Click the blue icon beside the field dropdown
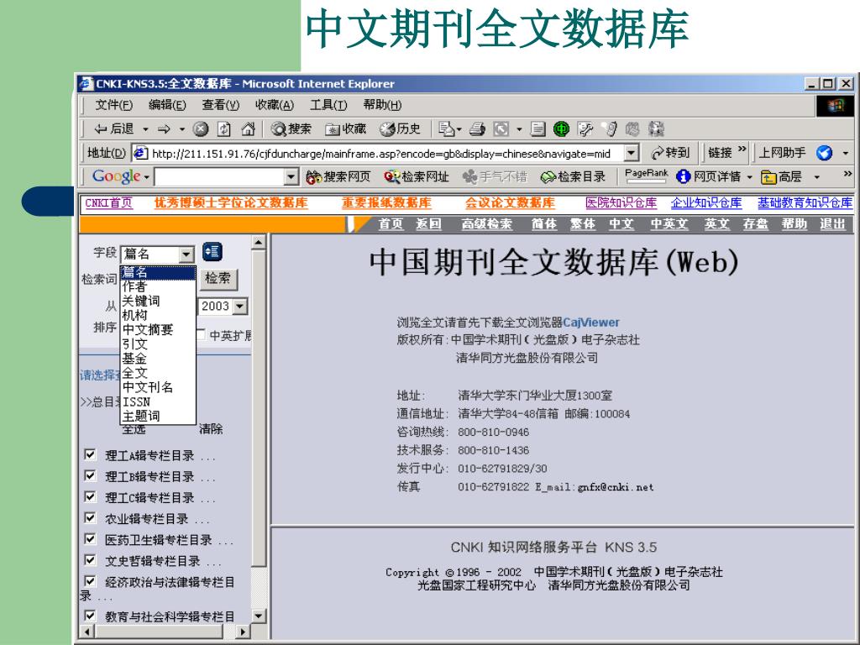The image size is (860, 645). [x=212, y=252]
